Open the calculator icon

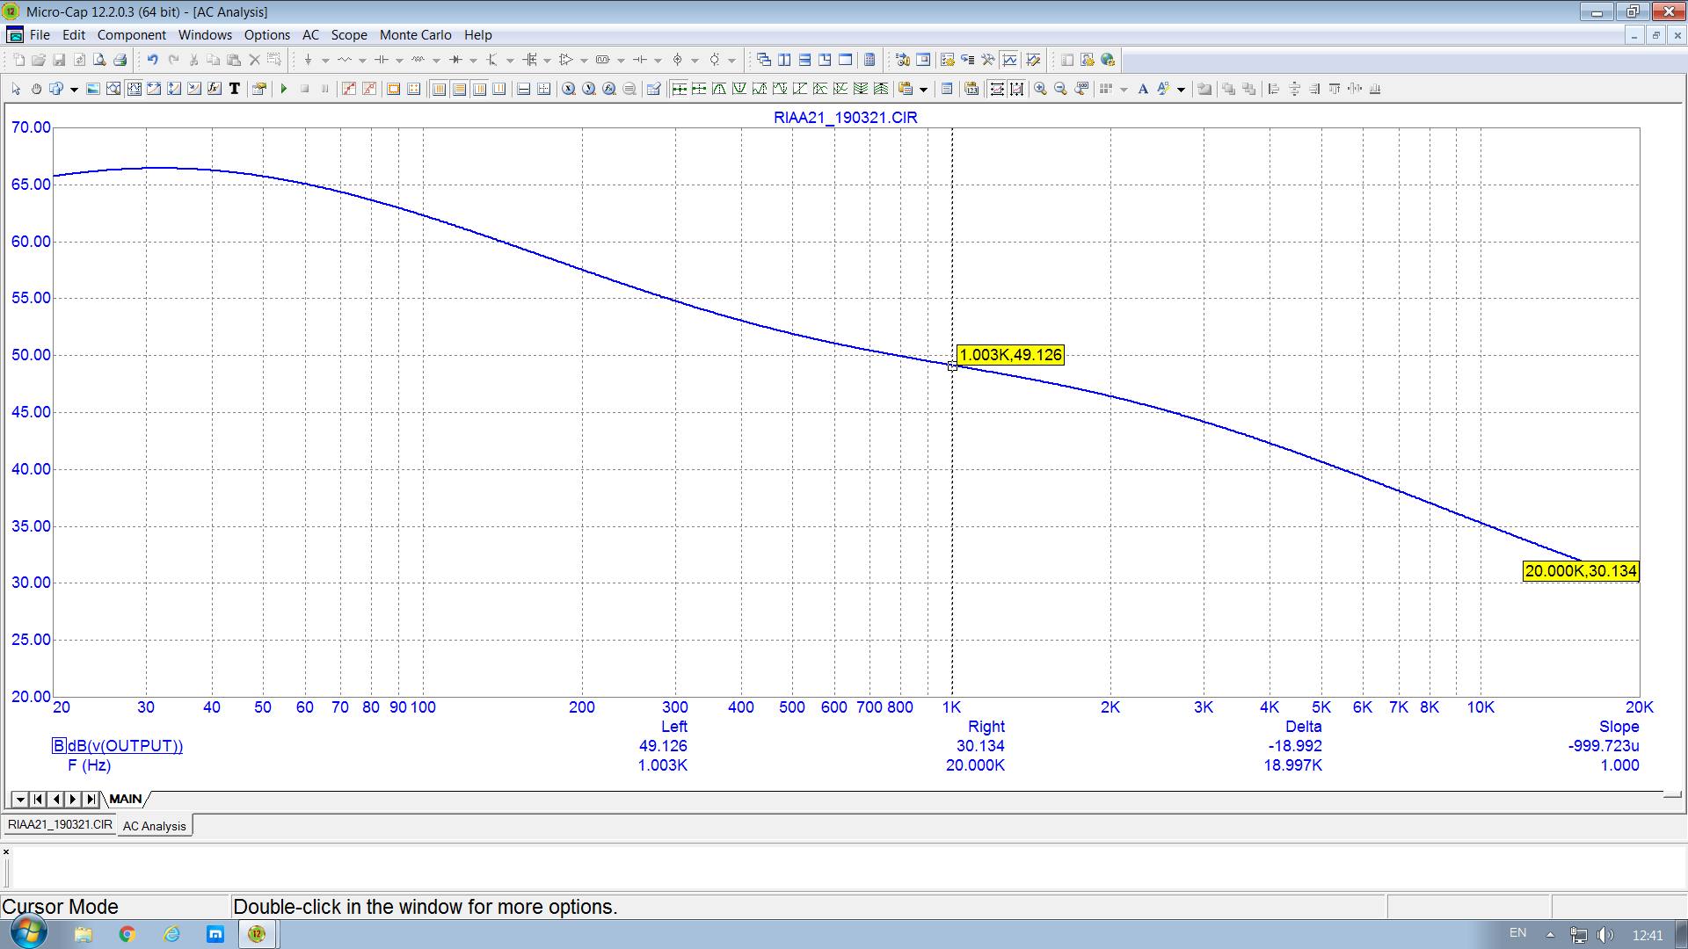[869, 60]
